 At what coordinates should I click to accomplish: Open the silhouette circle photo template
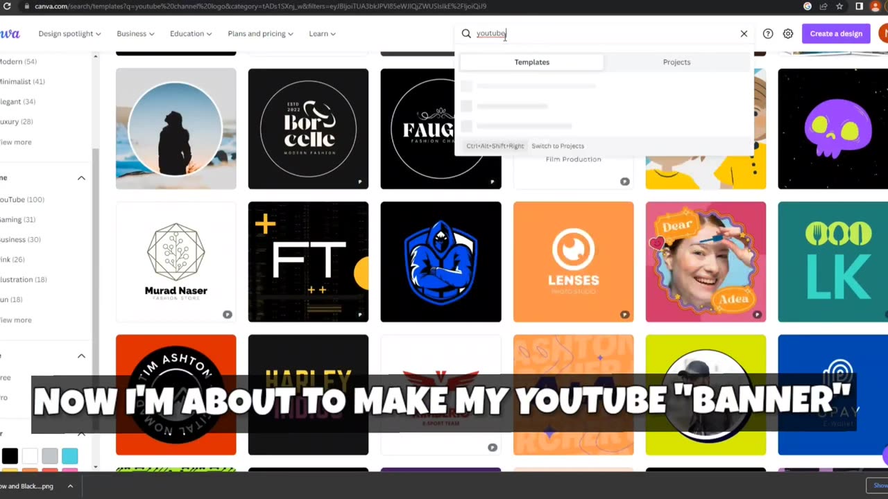click(x=176, y=129)
